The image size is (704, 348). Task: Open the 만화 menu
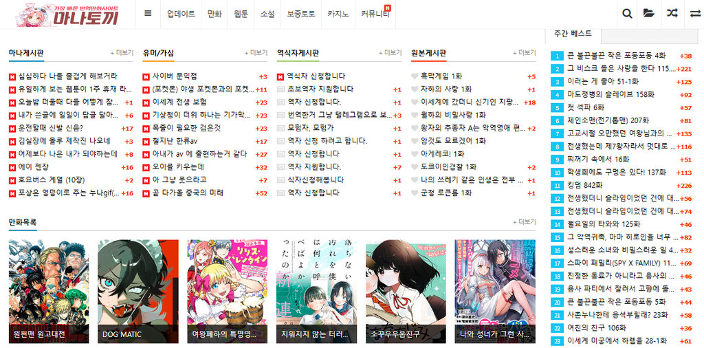click(214, 14)
